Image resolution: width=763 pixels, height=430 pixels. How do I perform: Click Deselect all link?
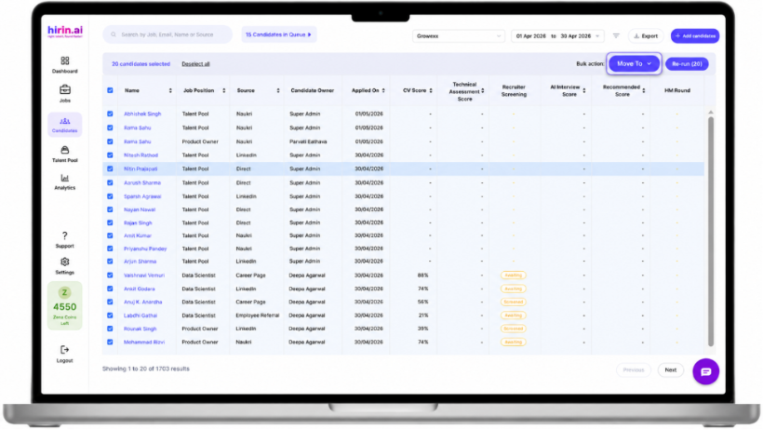click(195, 64)
